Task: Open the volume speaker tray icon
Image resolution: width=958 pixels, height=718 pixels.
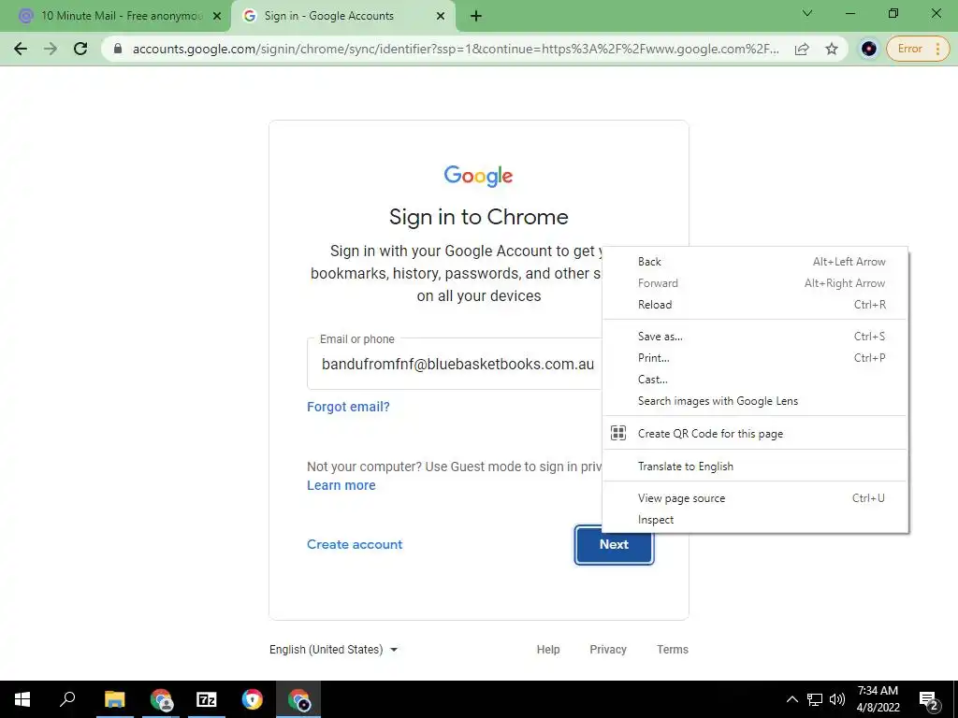Action: 837,699
